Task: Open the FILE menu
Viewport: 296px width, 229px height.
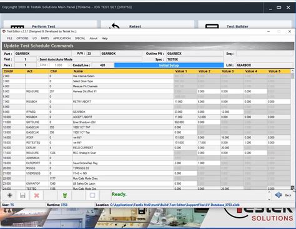Action: (x=9, y=38)
